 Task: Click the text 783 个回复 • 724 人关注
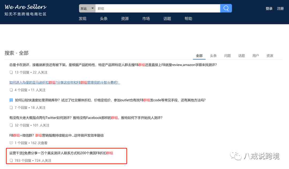(x=33, y=160)
